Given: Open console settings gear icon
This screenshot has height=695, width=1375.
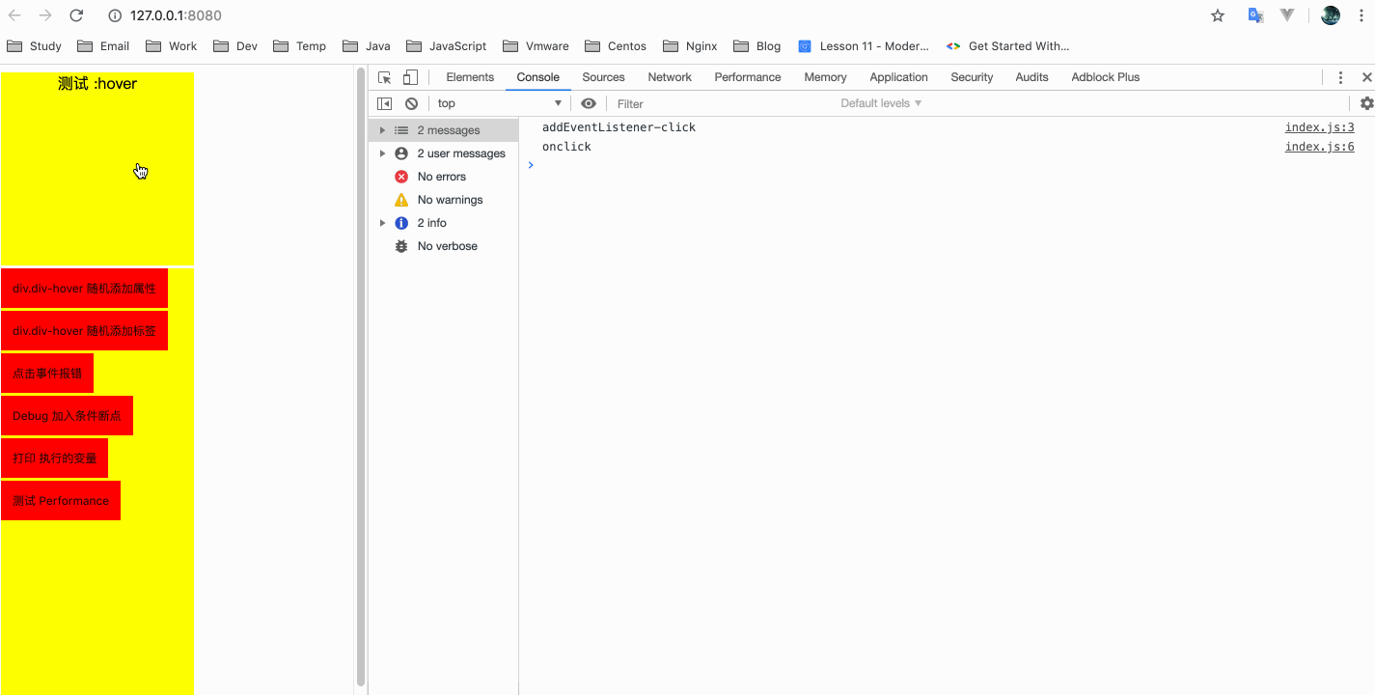Looking at the screenshot, I should [x=1366, y=103].
